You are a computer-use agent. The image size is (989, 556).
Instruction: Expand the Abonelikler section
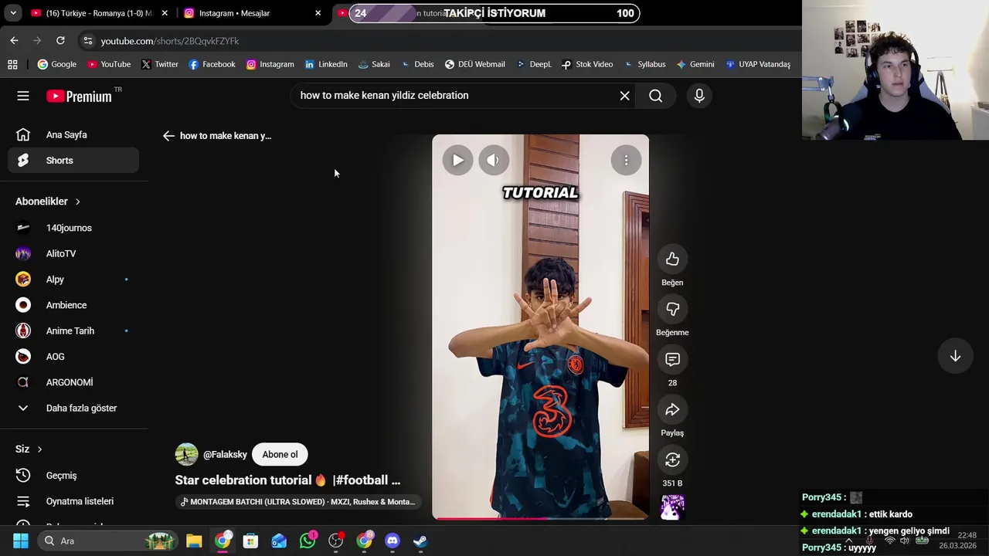click(x=48, y=202)
